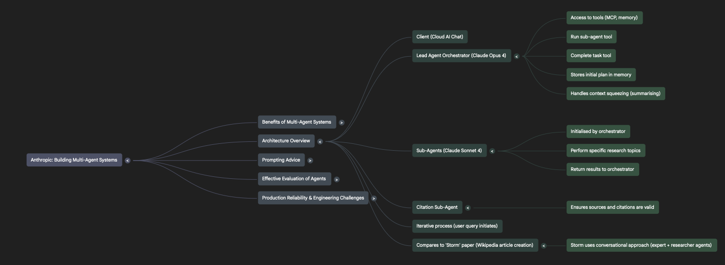Click the Return results to orchestrator leaf
The image size is (725, 265).
click(x=603, y=169)
